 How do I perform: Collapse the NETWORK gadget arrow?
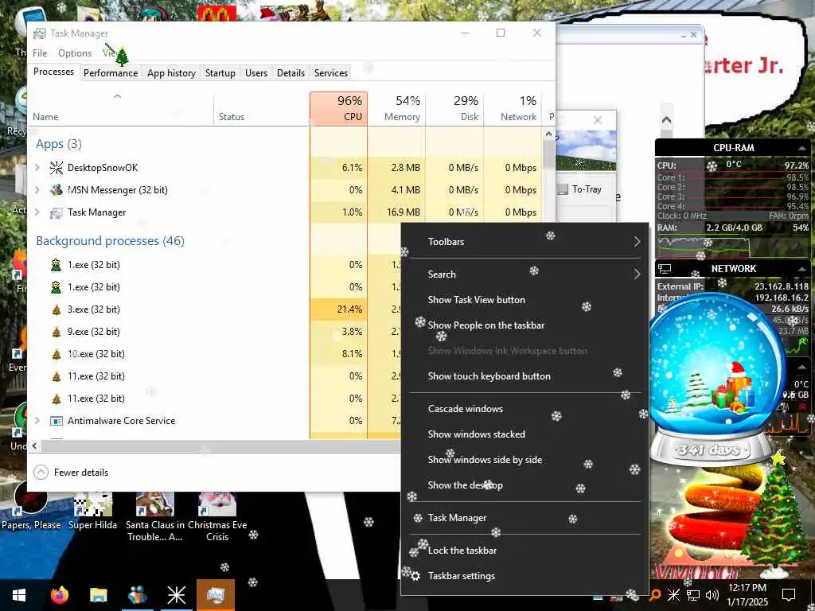(801, 269)
